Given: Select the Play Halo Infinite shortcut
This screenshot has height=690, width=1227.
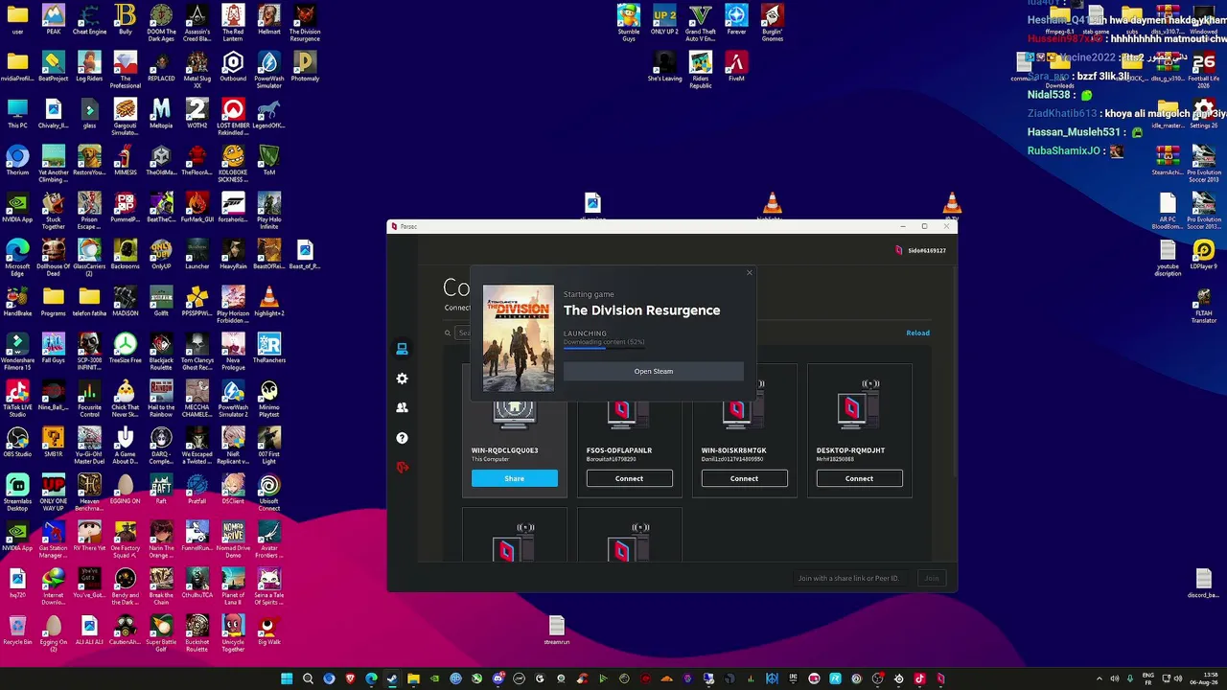Looking at the screenshot, I should tap(269, 211).
